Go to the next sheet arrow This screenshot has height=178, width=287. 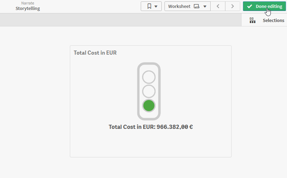tap(232, 7)
